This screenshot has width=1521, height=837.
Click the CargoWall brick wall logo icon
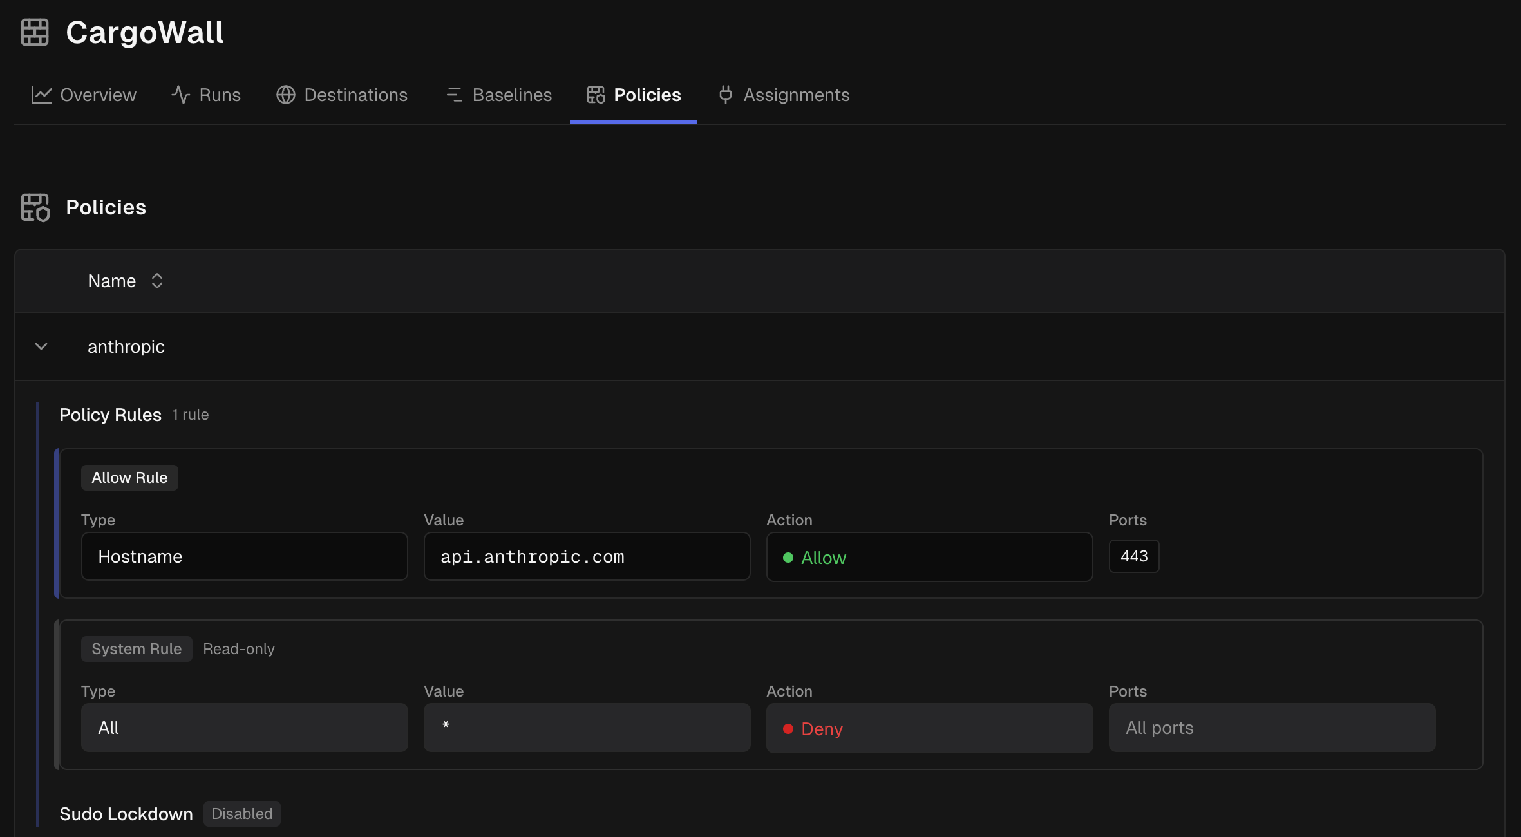[x=35, y=32]
